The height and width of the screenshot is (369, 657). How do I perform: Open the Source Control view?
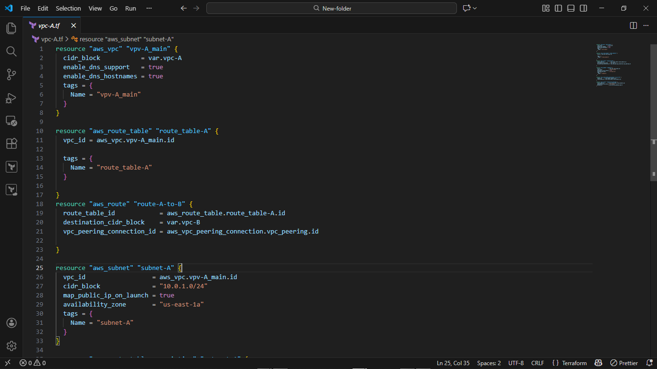11,74
